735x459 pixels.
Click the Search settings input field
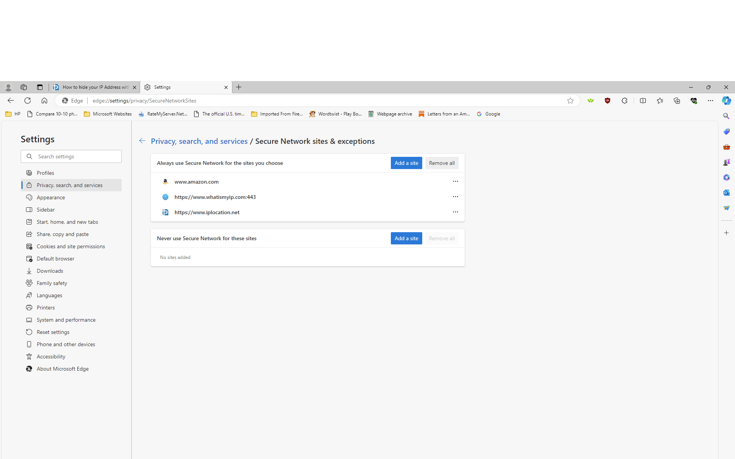click(x=71, y=156)
